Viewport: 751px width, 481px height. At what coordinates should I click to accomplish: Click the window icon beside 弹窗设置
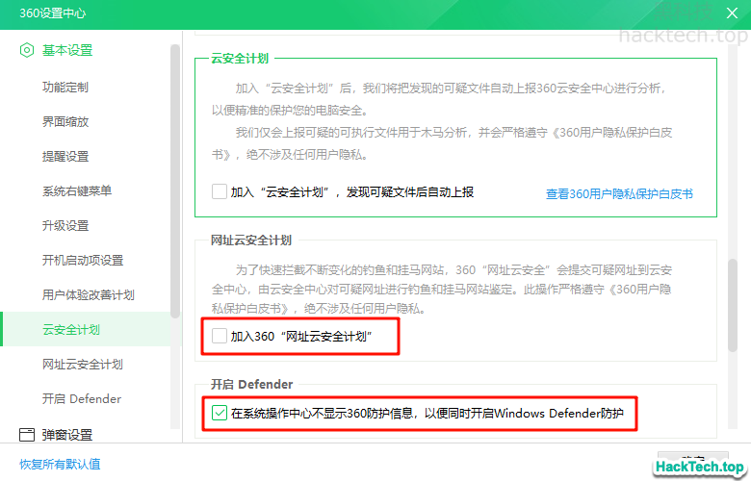tap(27, 435)
